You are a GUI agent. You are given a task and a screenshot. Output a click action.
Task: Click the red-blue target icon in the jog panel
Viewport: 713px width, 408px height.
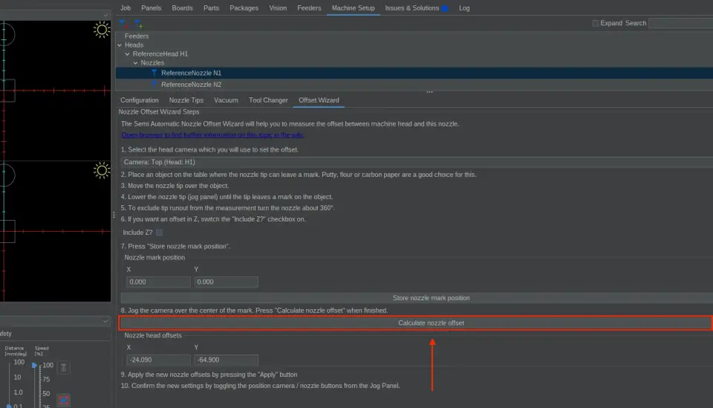tap(64, 401)
